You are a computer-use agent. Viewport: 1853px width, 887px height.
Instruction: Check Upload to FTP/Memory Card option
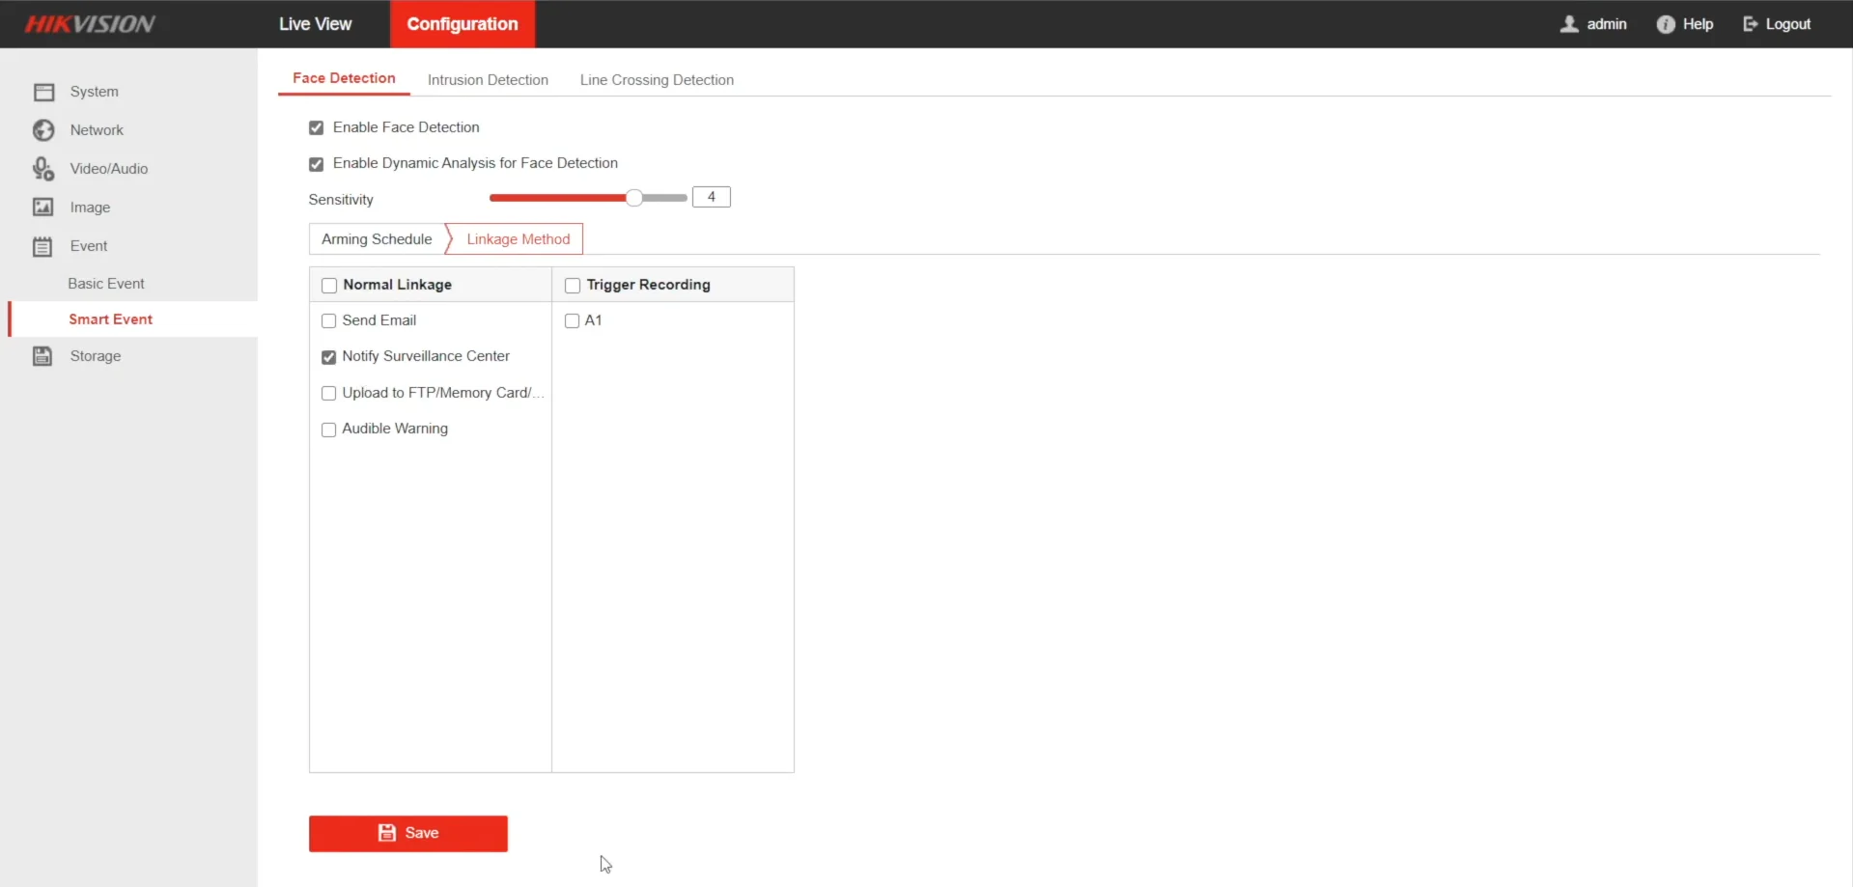[328, 394]
